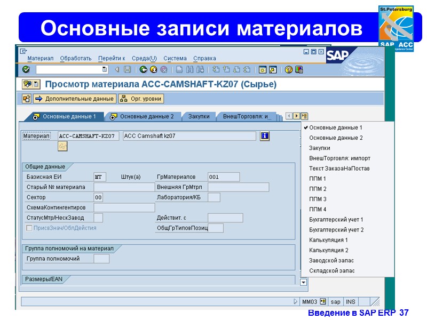427x320 pixels.
Task: Click blue info icon next to material description
Action: click(265, 136)
